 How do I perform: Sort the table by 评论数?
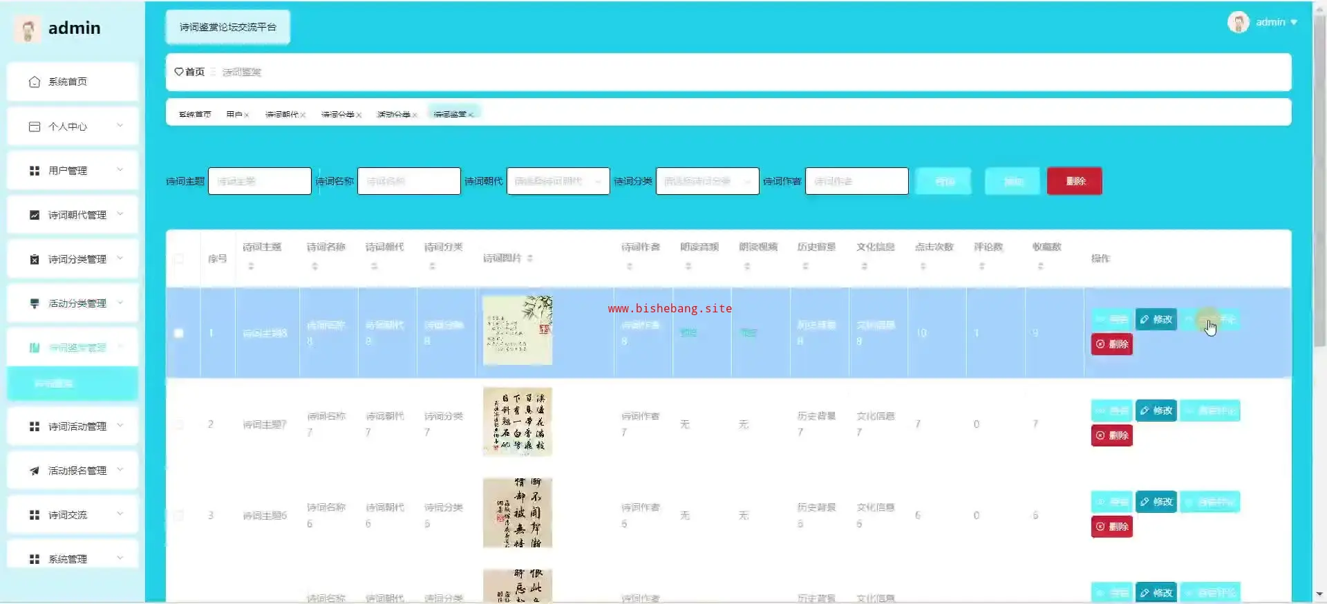pos(981,266)
